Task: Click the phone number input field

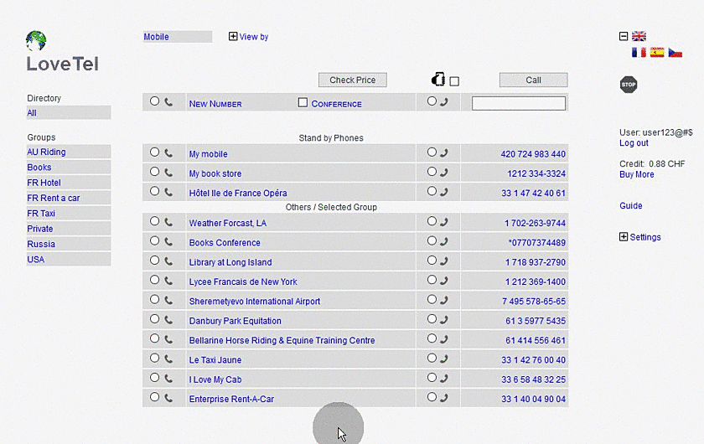Action: pos(519,104)
